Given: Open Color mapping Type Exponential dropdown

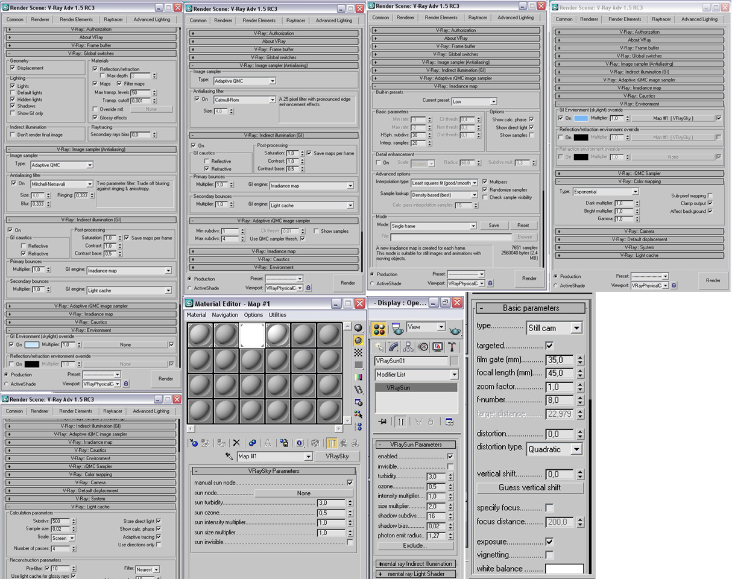Looking at the screenshot, I should point(605,192).
